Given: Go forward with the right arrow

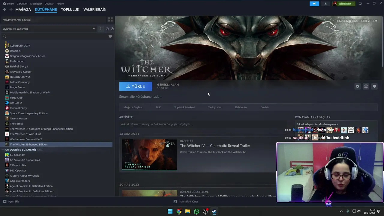Looking at the screenshot, I should click(11, 10).
